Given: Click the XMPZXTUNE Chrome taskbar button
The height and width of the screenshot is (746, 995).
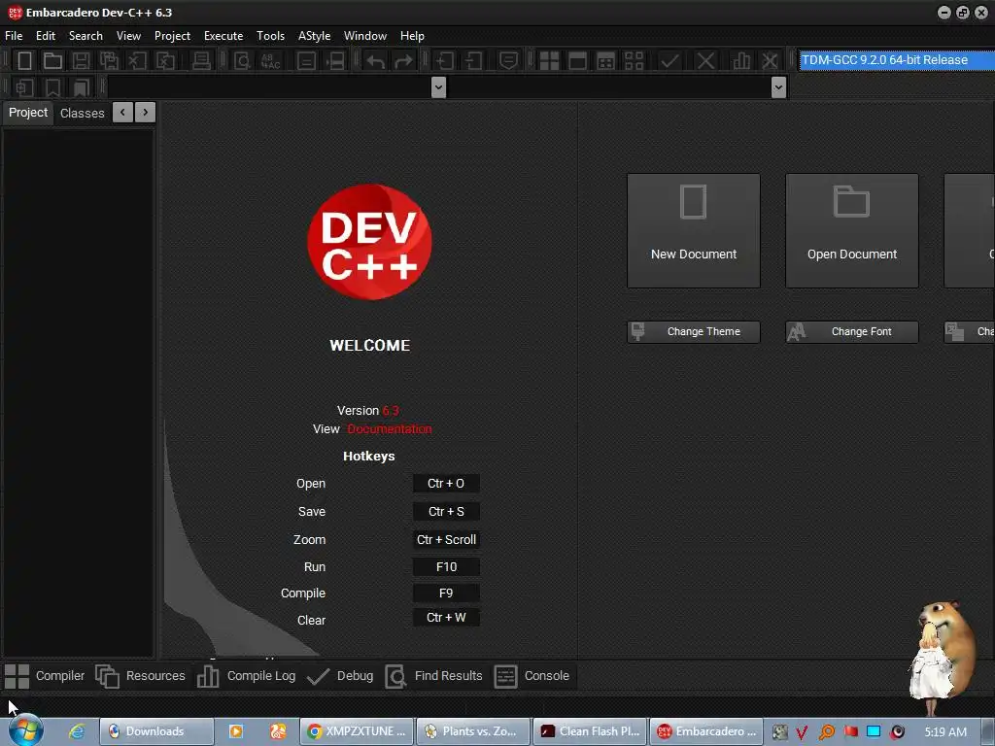Looking at the screenshot, I should pos(356,731).
